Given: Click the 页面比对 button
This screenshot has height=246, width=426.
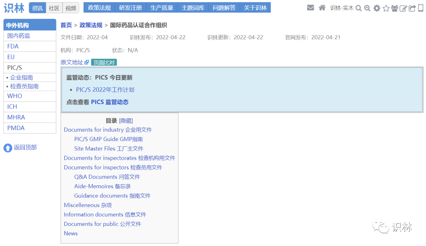Looking at the screenshot, I should (x=104, y=62).
